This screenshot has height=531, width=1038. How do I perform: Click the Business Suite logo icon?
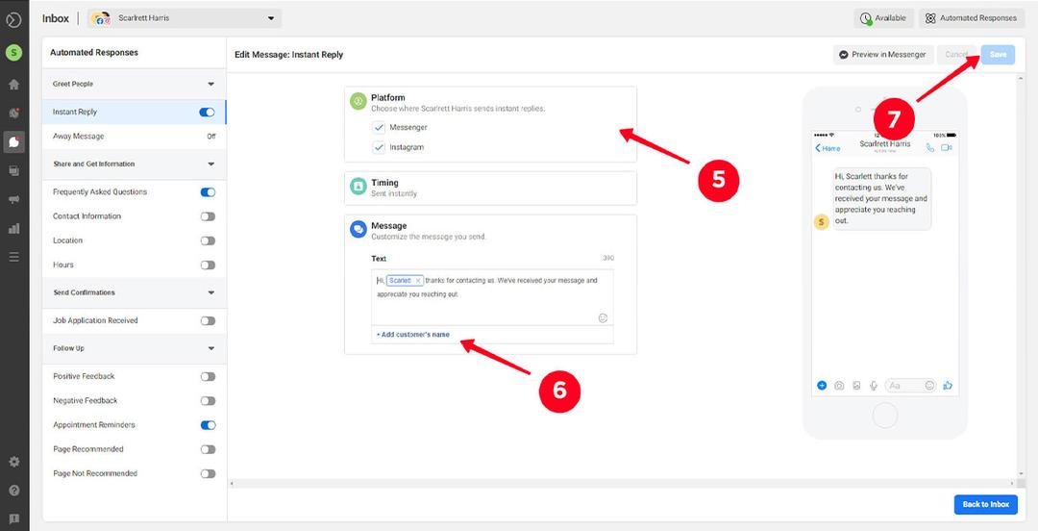pyautogui.click(x=13, y=20)
